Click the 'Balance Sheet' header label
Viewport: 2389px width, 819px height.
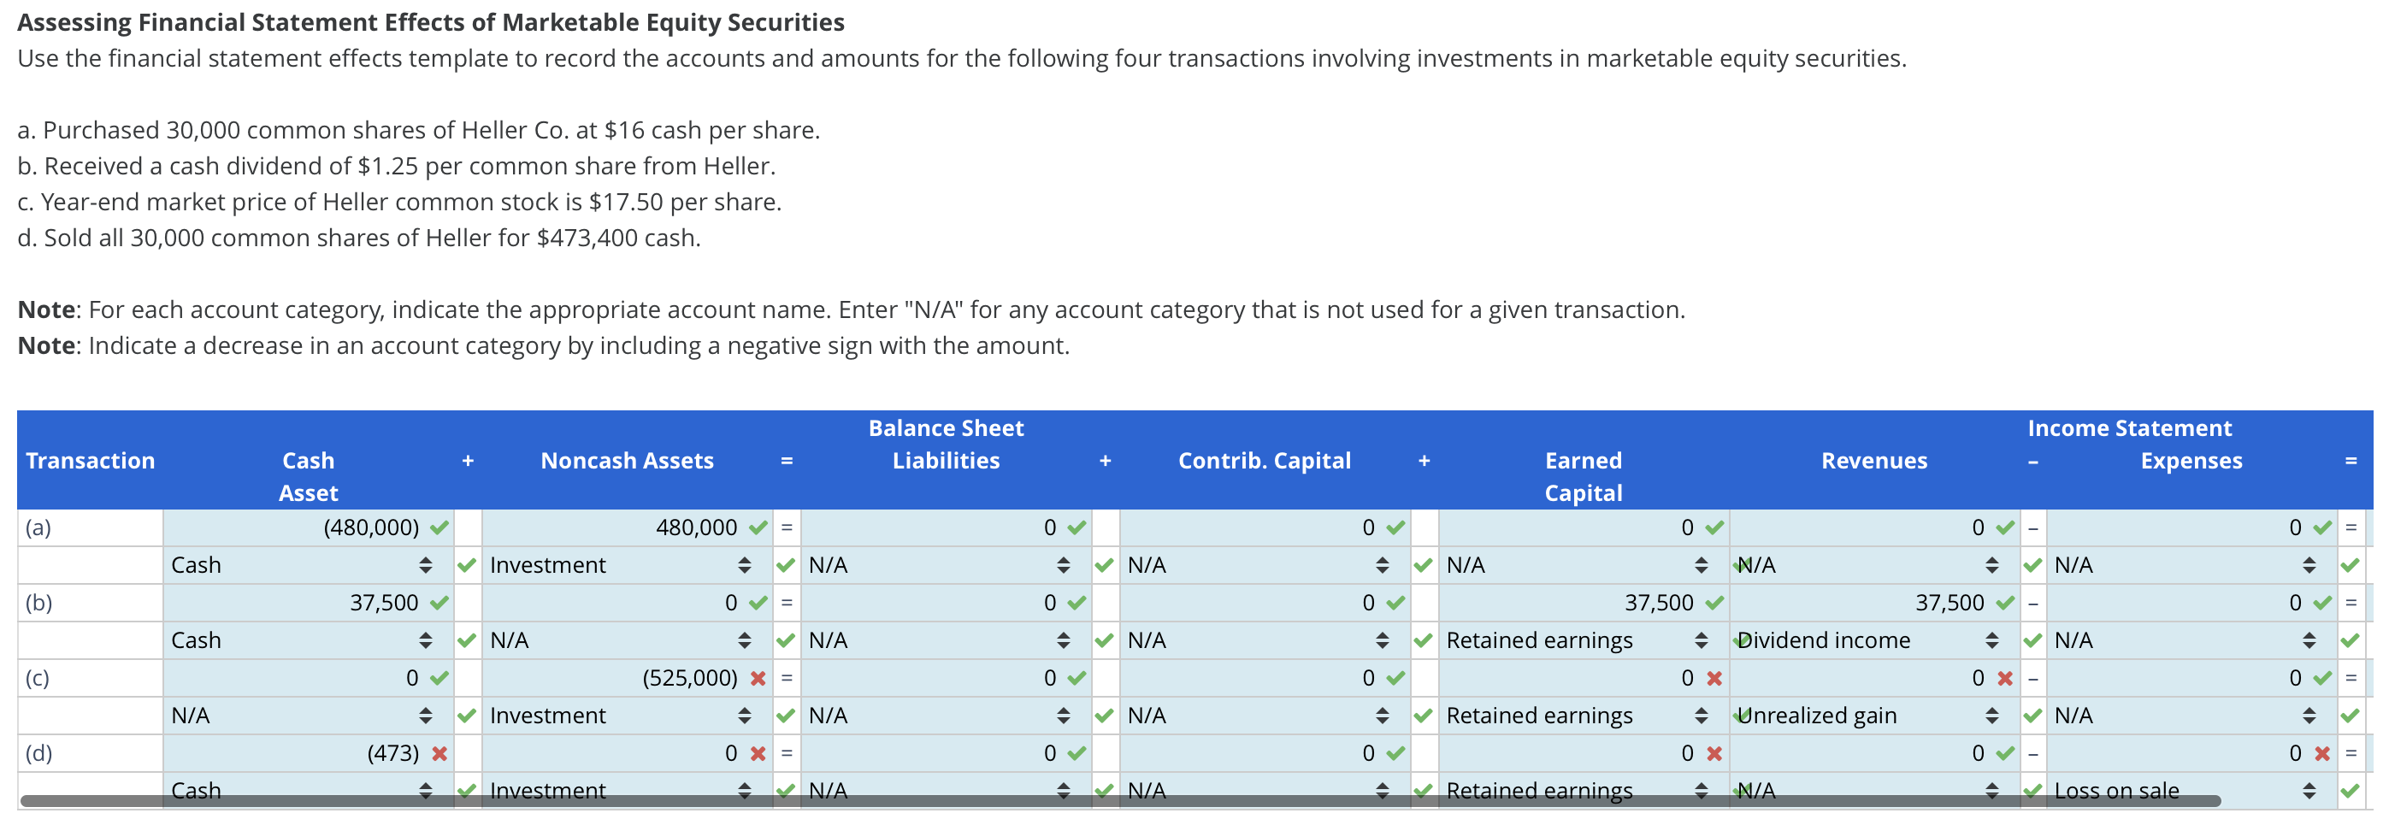pos(946,428)
